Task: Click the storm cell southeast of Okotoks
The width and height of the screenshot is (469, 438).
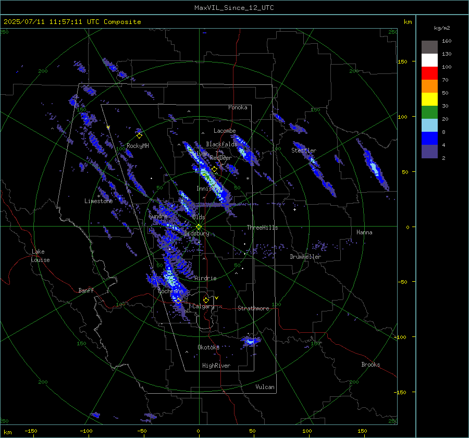Action: coord(251,341)
